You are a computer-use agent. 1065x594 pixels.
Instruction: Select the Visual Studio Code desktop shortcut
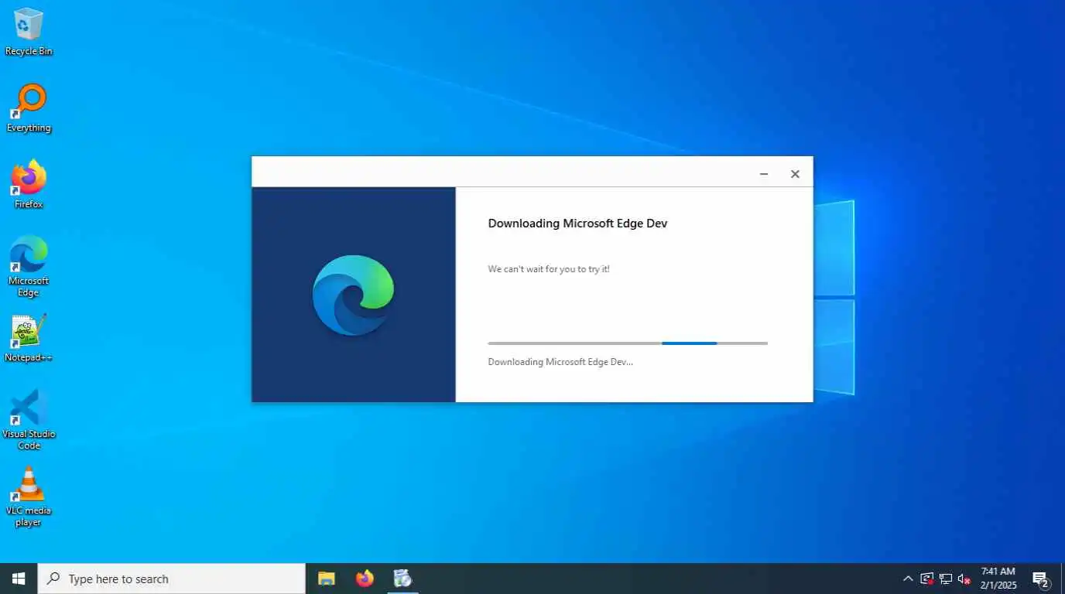coord(29,419)
